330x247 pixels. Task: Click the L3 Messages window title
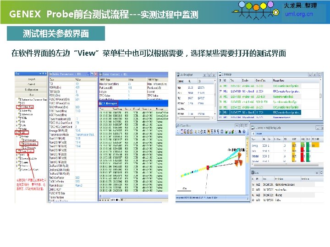110,103
